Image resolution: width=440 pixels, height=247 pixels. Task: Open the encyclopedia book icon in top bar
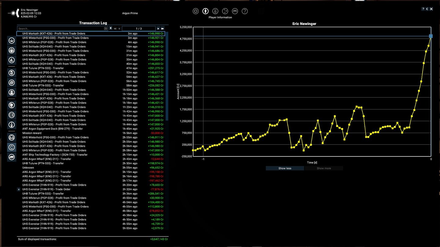235,11
